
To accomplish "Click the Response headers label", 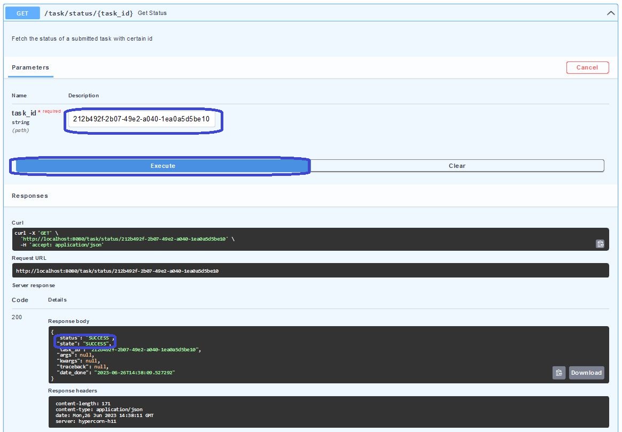I will 73,391.
